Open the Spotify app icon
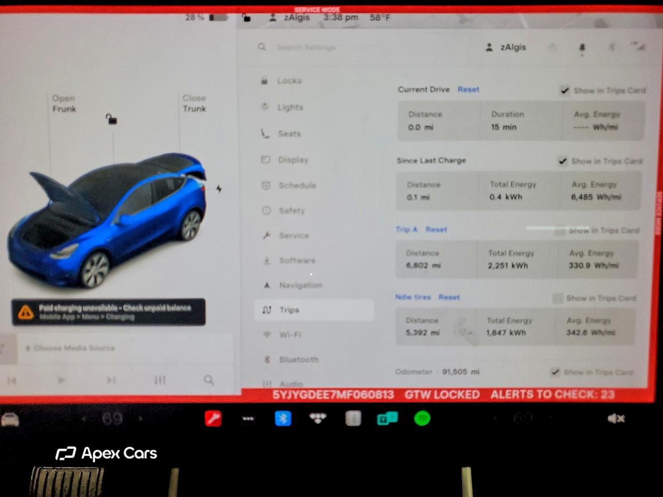 (422, 418)
